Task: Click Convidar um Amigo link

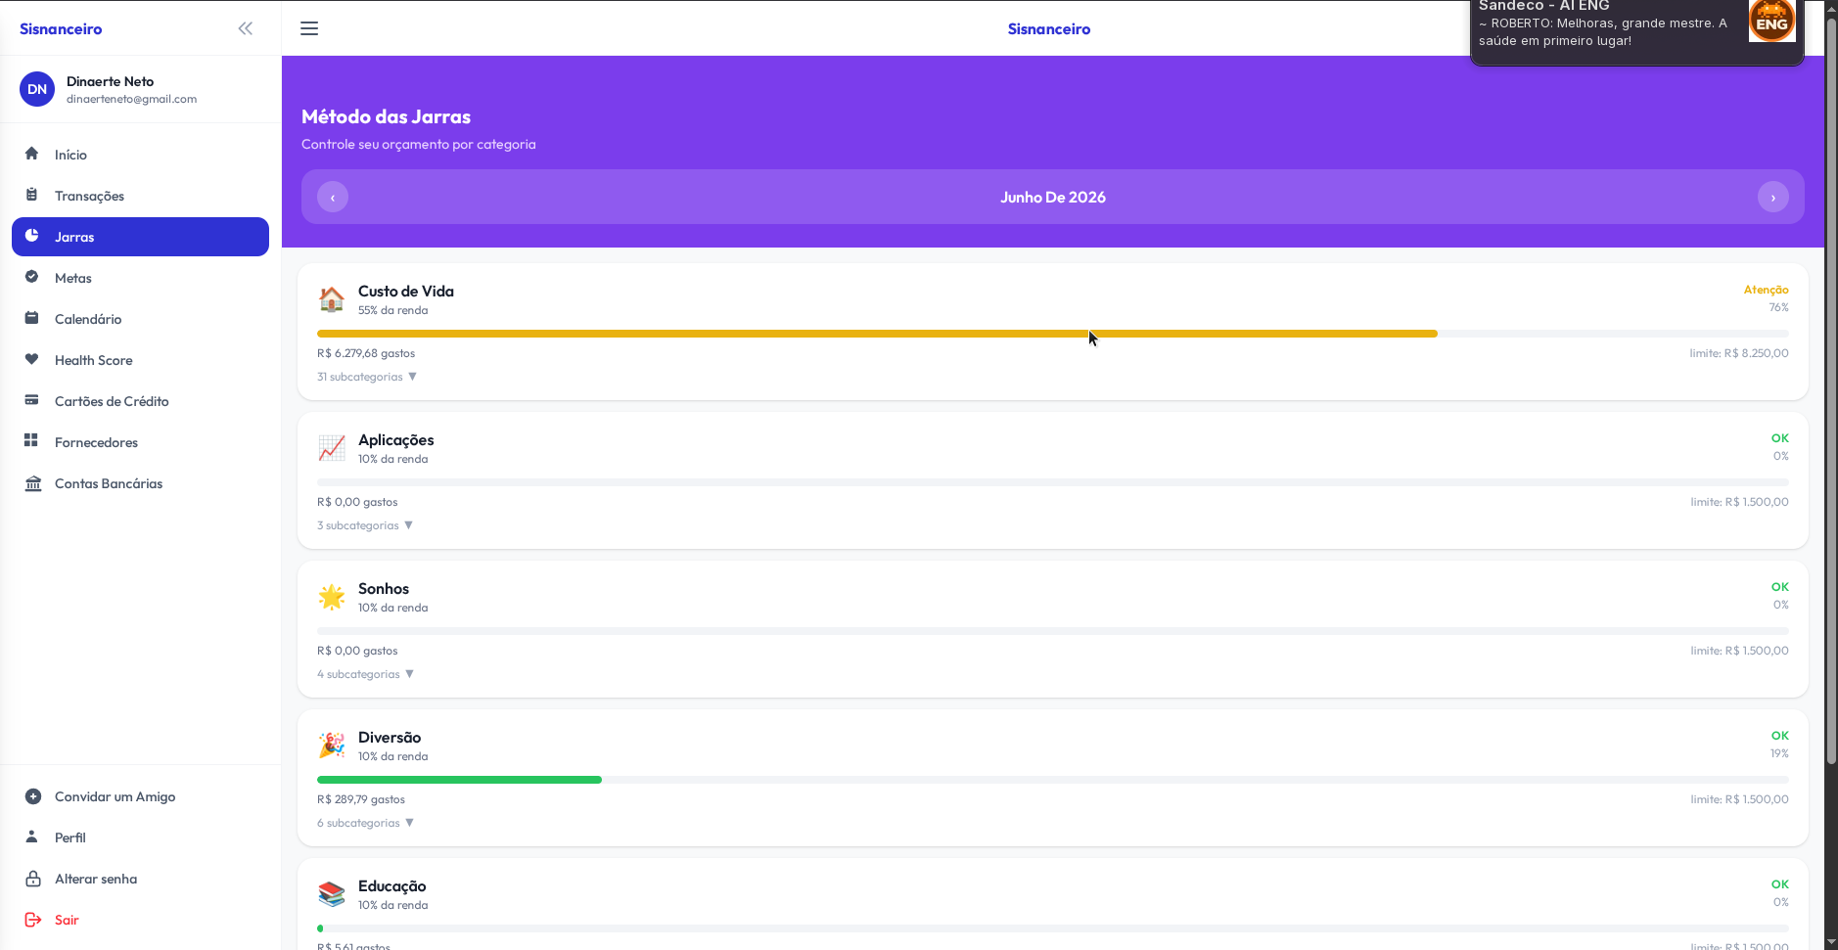Action: coord(140,796)
